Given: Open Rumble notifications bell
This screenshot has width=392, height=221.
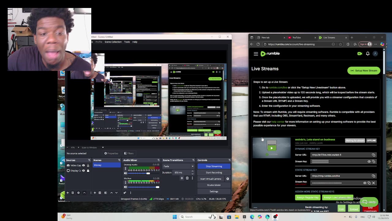Looking at the screenshot, I should click(x=367, y=53).
